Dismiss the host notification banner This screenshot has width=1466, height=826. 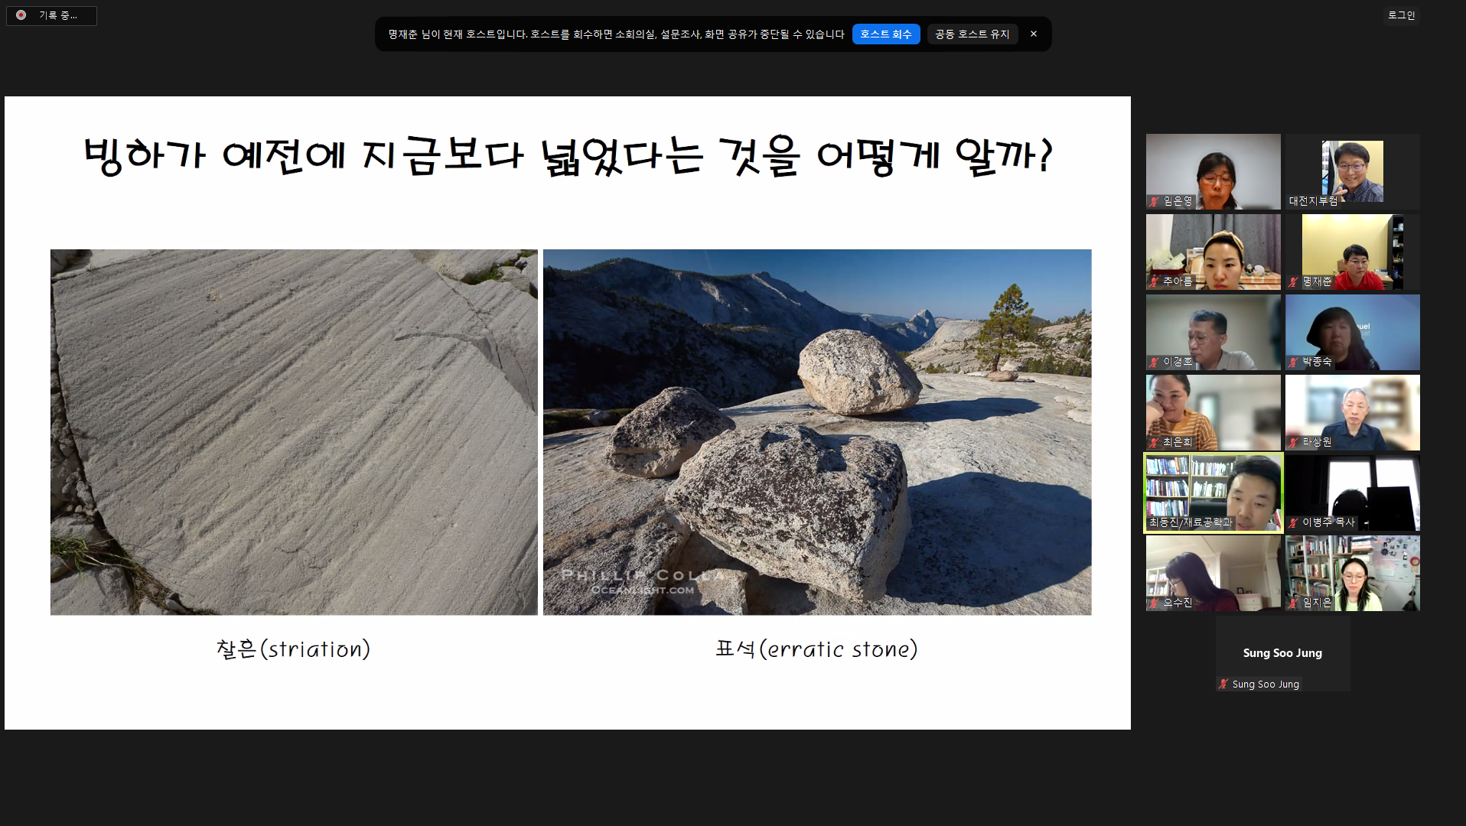point(1034,34)
